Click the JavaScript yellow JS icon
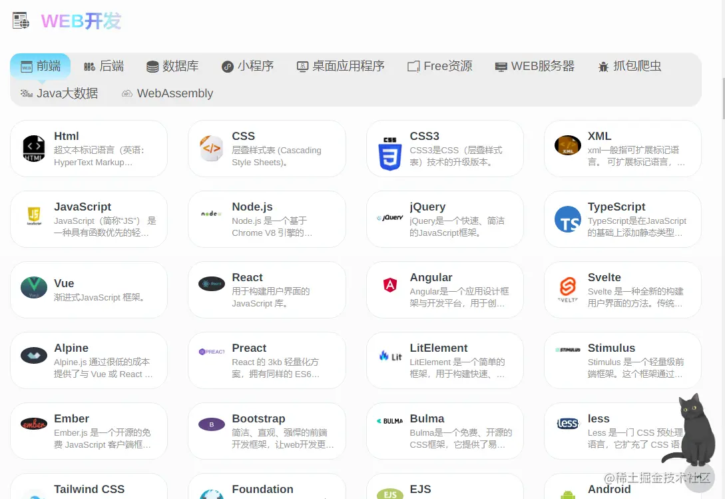725x499 pixels. click(x=34, y=216)
